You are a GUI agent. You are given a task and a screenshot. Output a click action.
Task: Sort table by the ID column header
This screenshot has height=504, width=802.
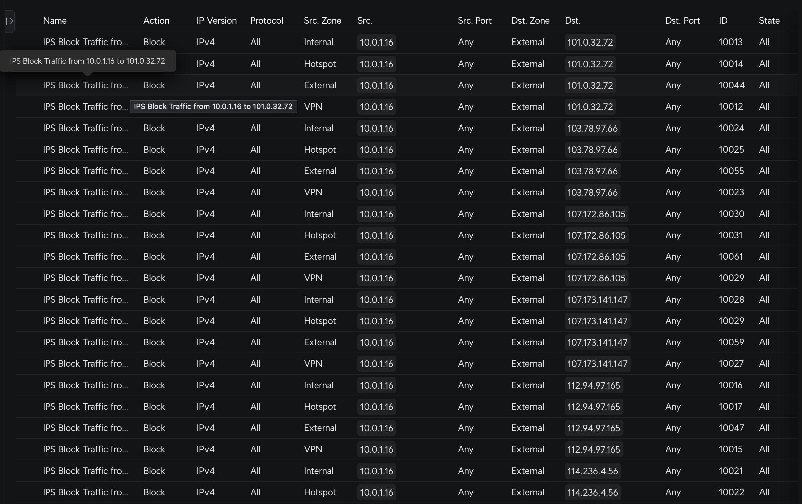tap(723, 21)
